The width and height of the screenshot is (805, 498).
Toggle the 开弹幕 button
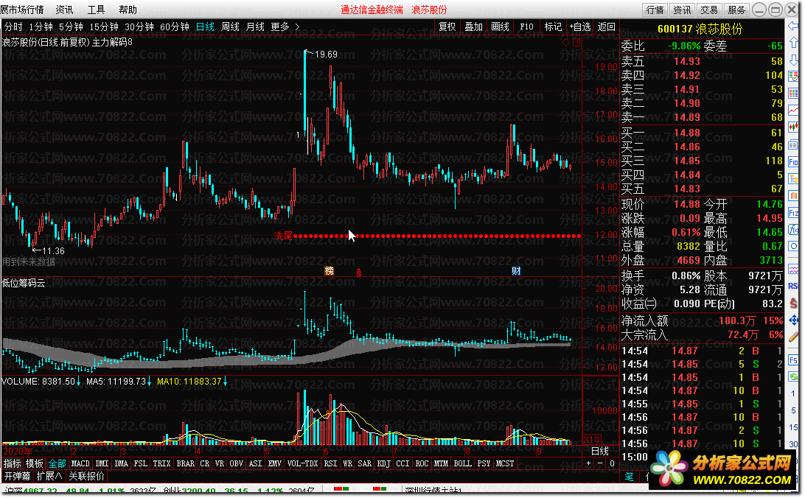point(18,476)
